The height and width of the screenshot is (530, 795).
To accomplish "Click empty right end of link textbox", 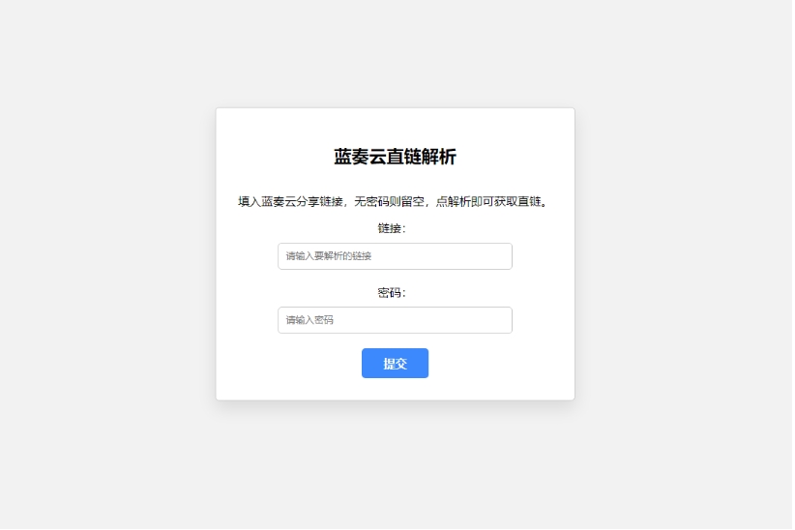I will (482, 256).
